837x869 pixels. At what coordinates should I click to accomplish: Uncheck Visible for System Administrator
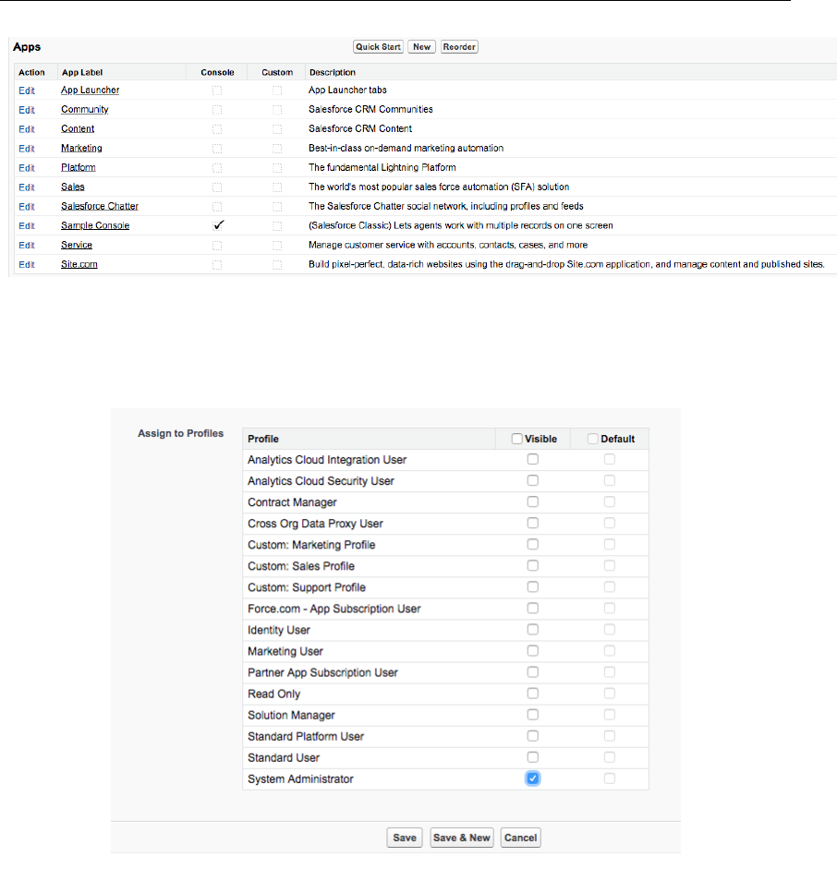tap(533, 778)
